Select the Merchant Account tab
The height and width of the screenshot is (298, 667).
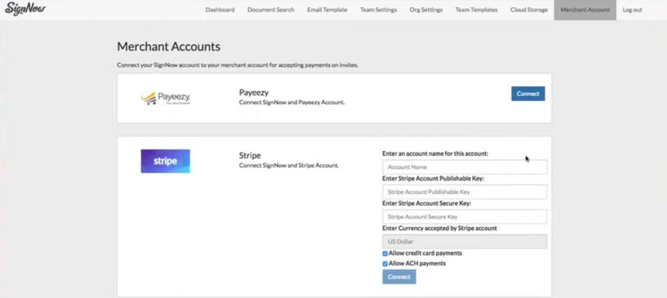click(585, 10)
